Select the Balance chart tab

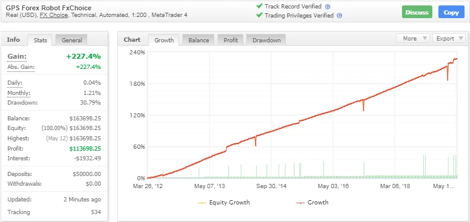199,40
